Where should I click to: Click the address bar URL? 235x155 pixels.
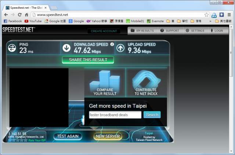click(53, 15)
